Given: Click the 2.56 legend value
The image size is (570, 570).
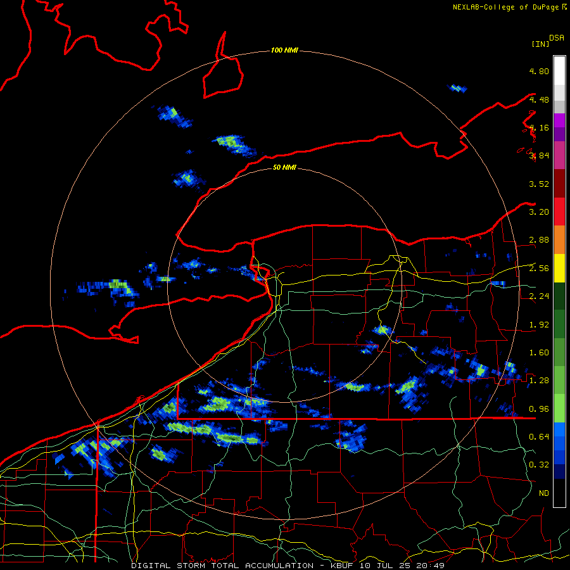Looking at the screenshot, I should pyautogui.click(x=539, y=269).
